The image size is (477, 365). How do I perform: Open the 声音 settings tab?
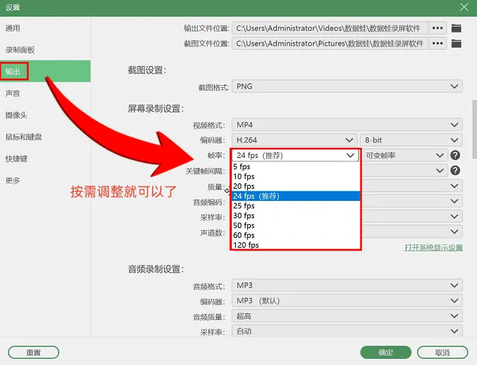46,93
